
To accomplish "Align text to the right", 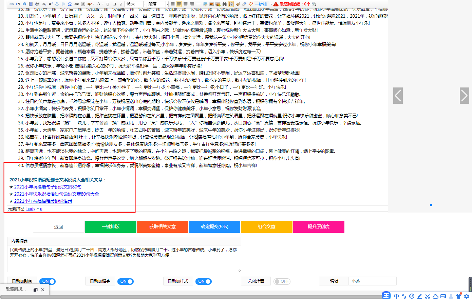I will pos(192,4).
